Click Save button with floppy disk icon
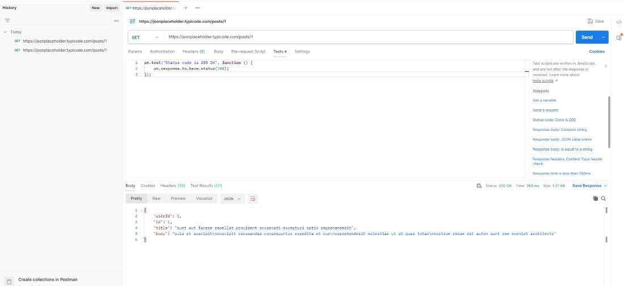624x286 pixels. tap(596, 22)
